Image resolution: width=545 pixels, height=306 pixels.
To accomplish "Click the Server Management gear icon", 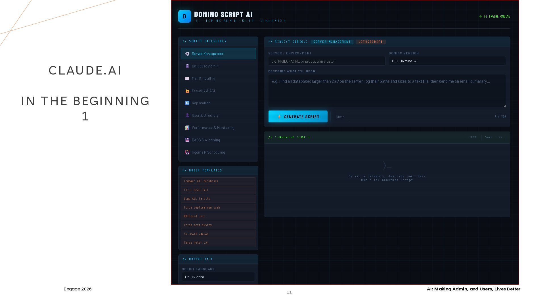I will pyautogui.click(x=187, y=54).
